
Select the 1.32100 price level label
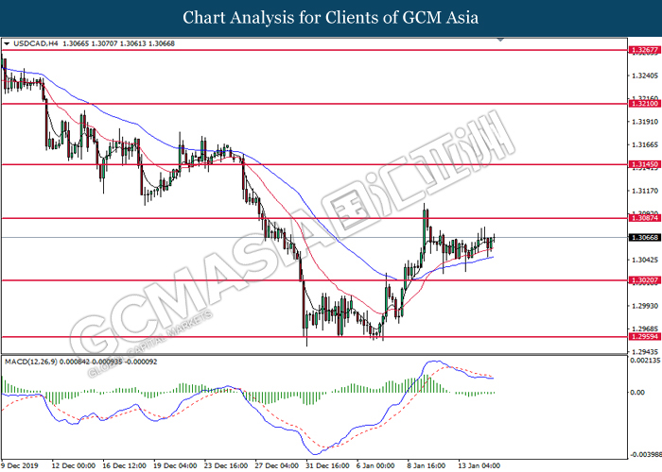644,103
